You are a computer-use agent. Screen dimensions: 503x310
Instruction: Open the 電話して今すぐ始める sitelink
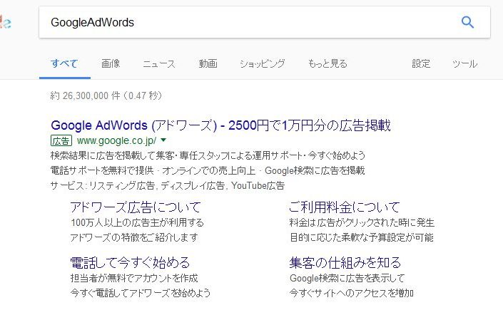[x=130, y=262]
